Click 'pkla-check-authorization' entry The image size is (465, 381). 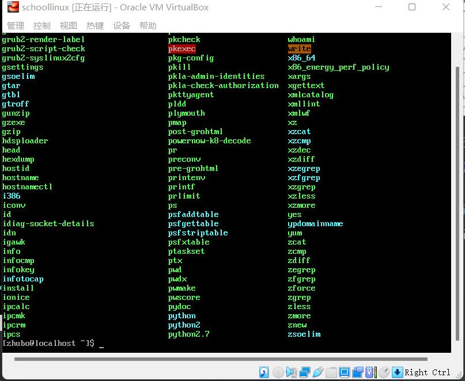(224, 86)
